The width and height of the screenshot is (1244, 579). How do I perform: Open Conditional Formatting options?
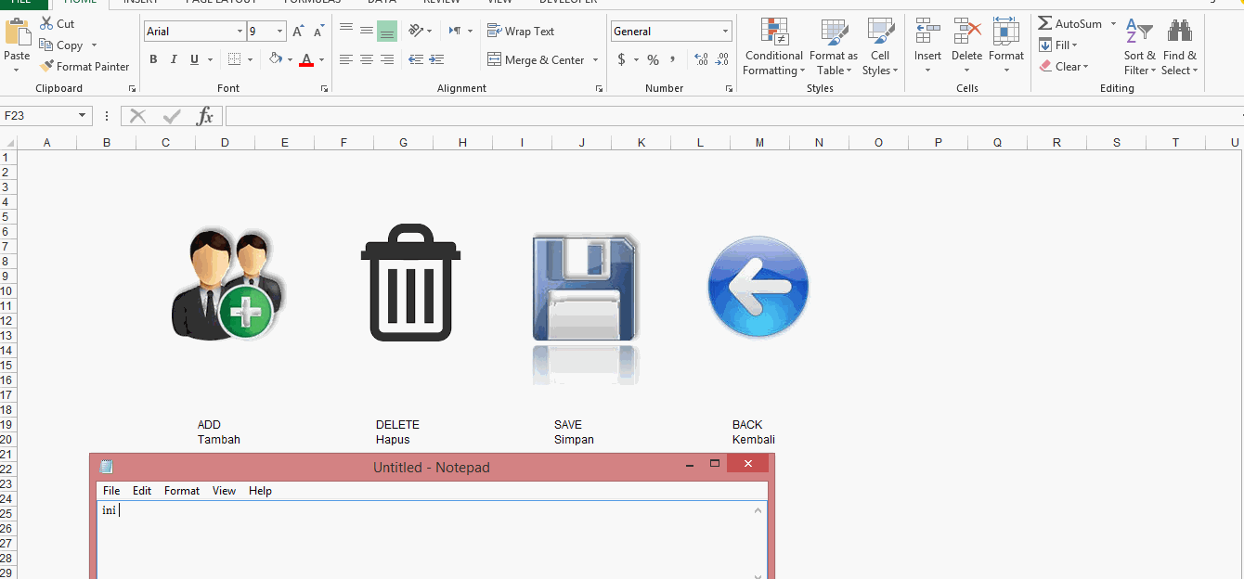click(x=773, y=46)
